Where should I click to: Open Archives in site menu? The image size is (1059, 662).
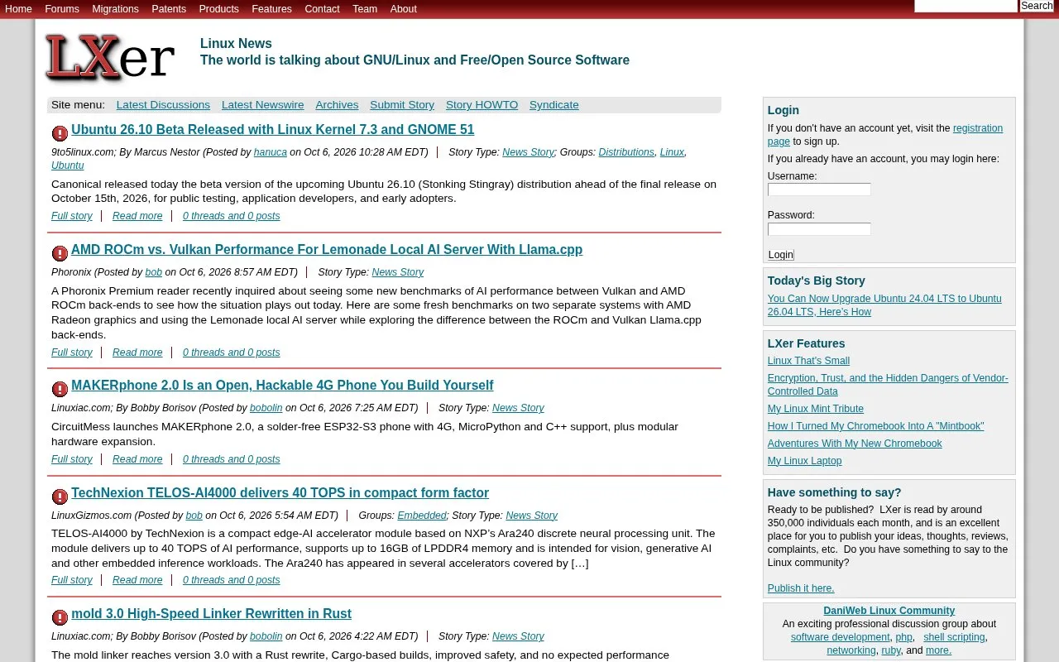tap(337, 105)
